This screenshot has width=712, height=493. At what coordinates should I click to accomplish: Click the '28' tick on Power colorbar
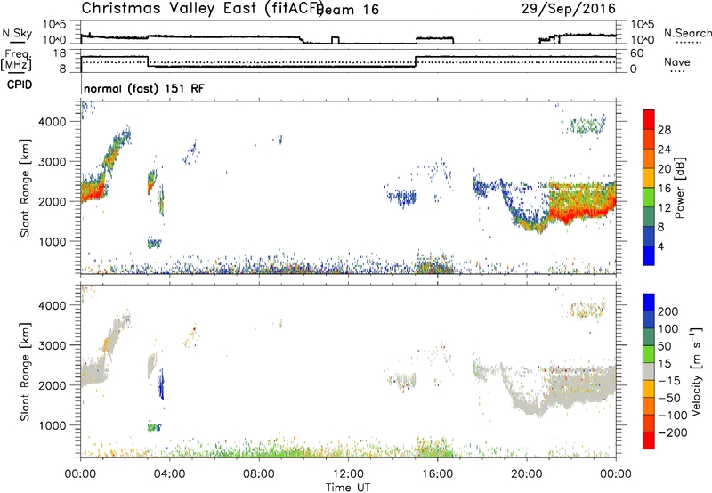click(664, 130)
